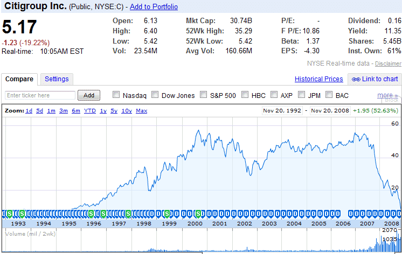Click the leftmost green split marker
The image size is (402, 254).
pyautogui.click(x=10, y=213)
